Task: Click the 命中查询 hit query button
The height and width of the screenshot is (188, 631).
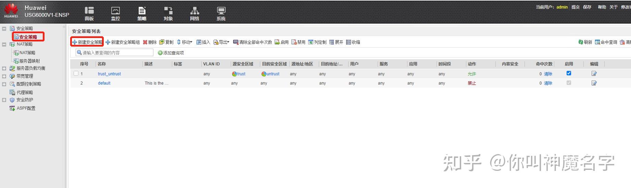Action: (x=606, y=42)
